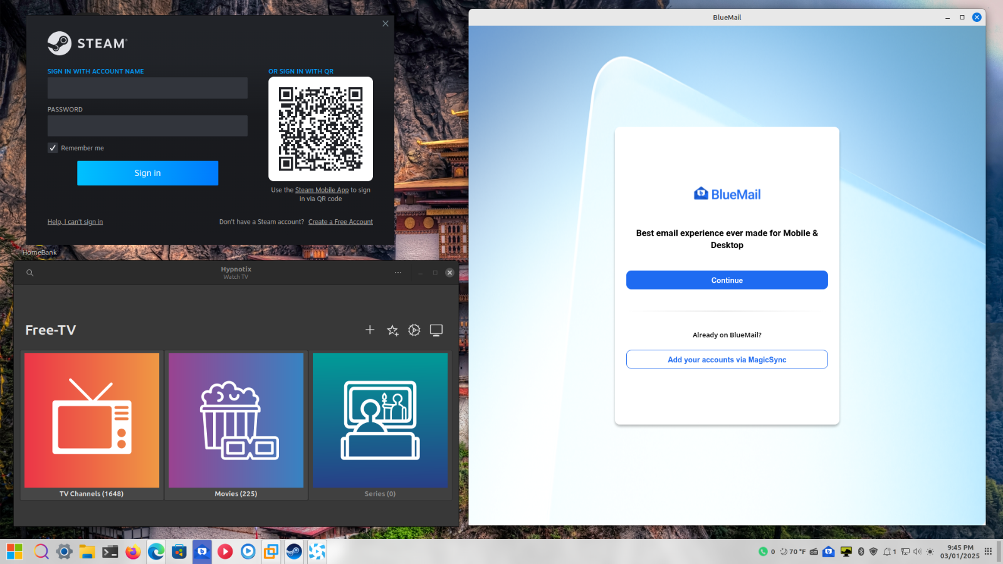Click Continue in BlueMail
Viewport: 1003px width, 564px height.
click(727, 280)
